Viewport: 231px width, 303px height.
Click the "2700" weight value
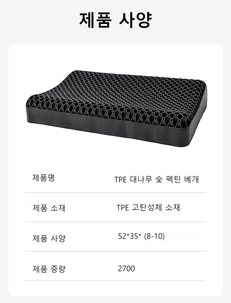126,268
